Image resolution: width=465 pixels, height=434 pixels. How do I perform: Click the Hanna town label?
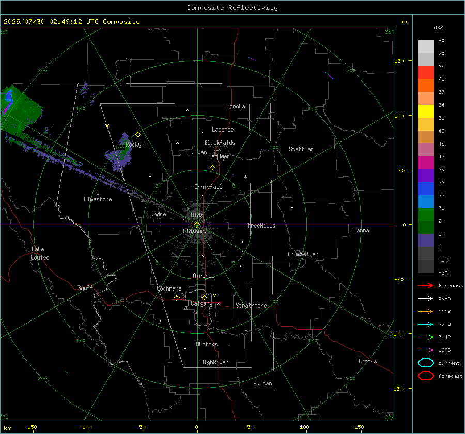click(361, 230)
